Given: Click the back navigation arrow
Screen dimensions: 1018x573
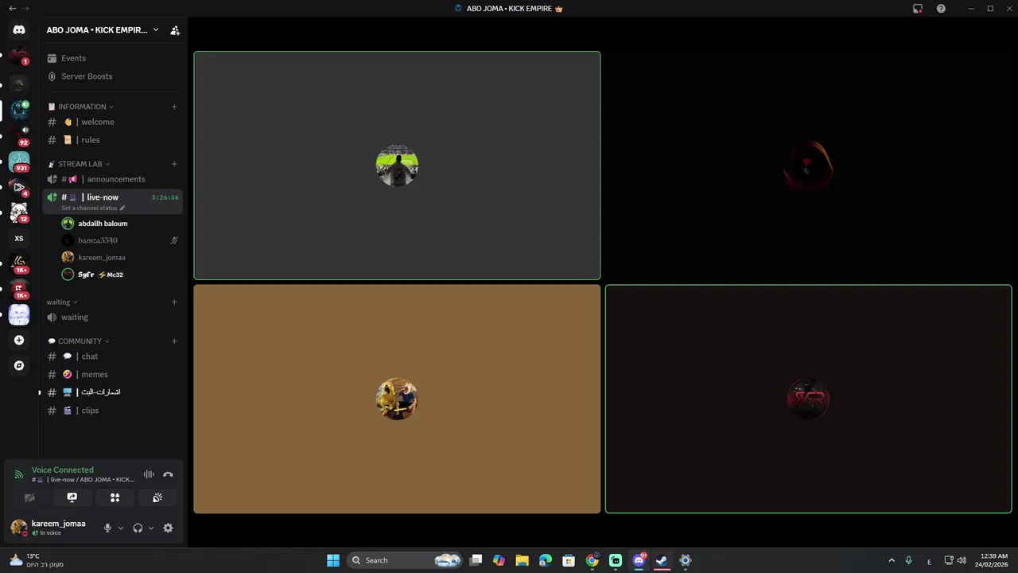Looking at the screenshot, I should point(12,9).
